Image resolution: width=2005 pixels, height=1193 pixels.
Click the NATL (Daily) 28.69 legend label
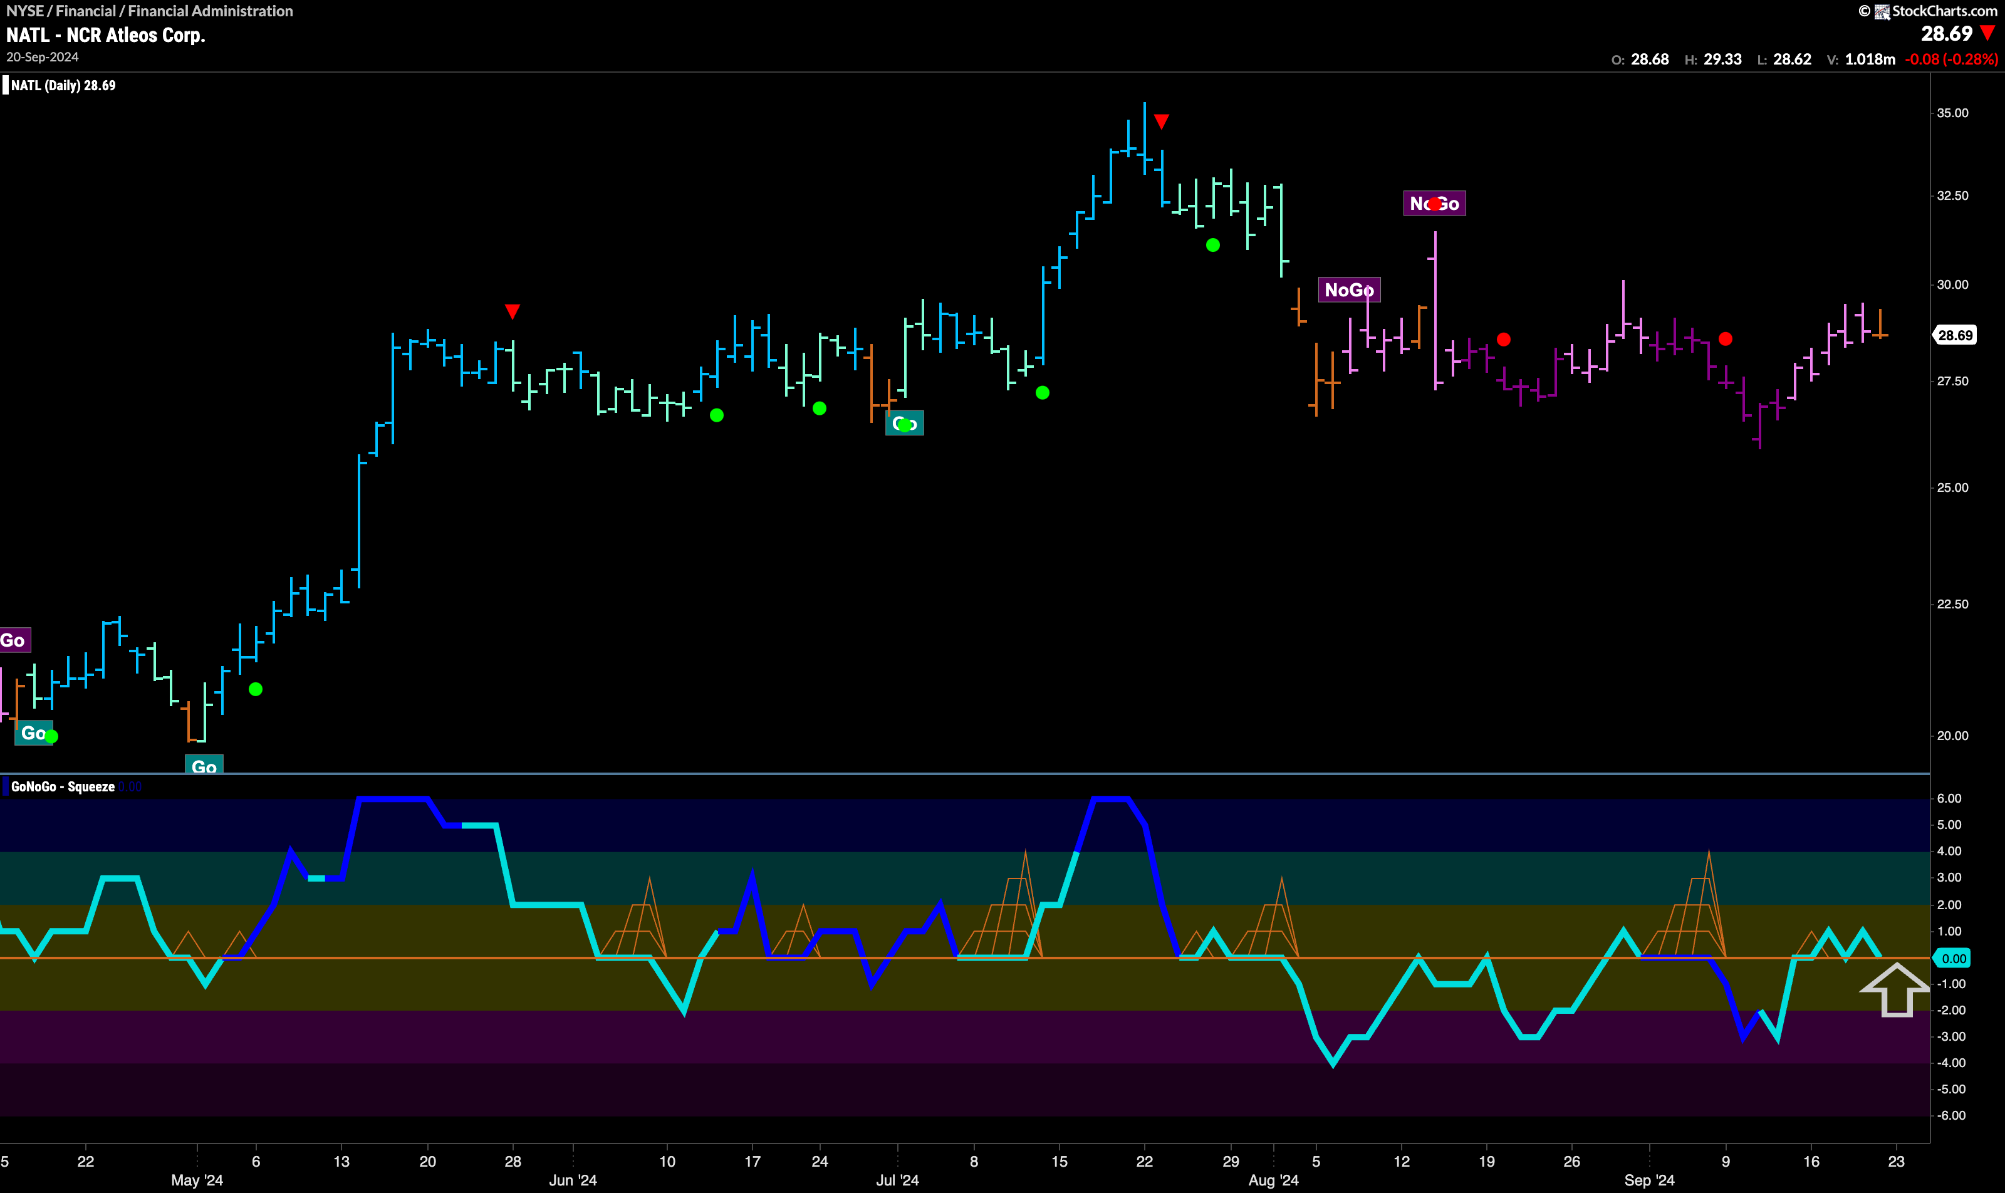click(63, 85)
